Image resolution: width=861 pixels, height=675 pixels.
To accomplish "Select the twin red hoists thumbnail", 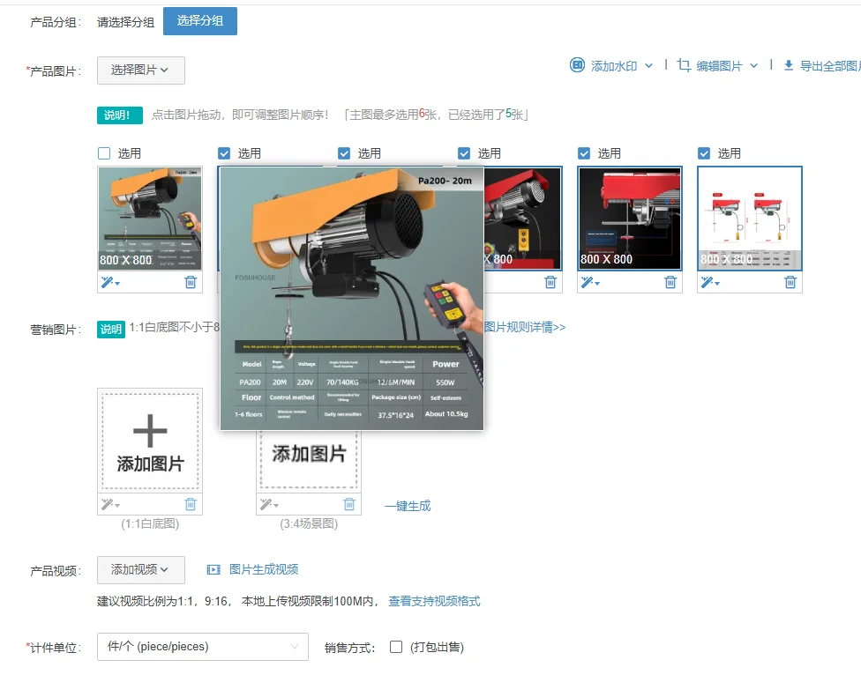I will point(750,219).
